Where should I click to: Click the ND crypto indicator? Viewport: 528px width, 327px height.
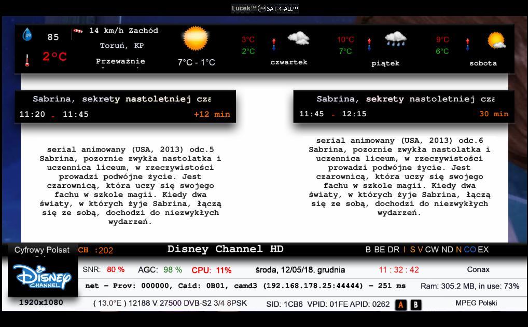447,250
